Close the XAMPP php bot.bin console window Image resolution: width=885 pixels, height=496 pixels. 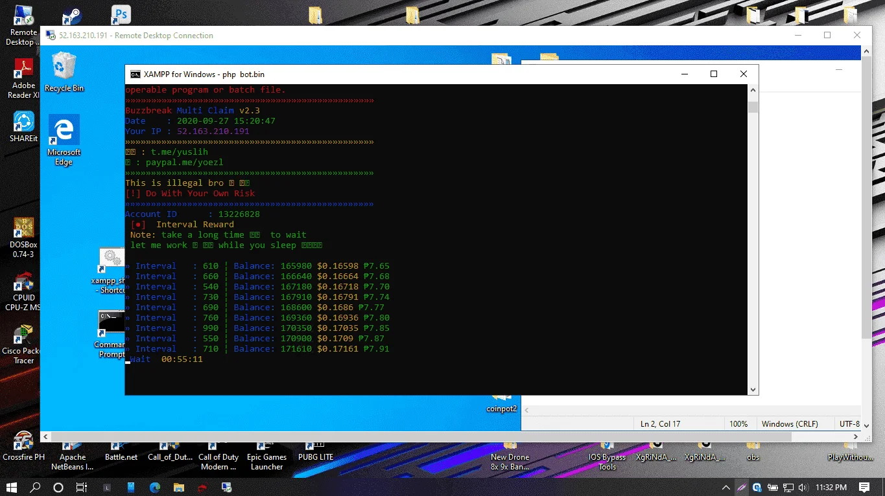(744, 74)
